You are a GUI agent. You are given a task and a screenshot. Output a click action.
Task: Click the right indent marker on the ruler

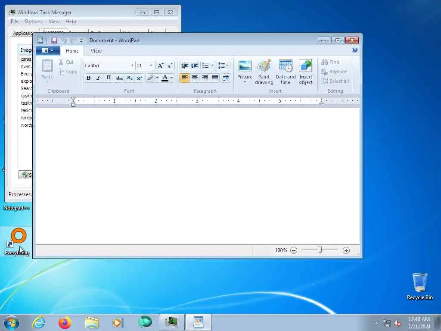click(321, 103)
